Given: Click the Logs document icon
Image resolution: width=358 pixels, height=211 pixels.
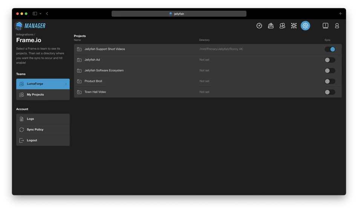Looking at the screenshot, I should coord(21,119).
